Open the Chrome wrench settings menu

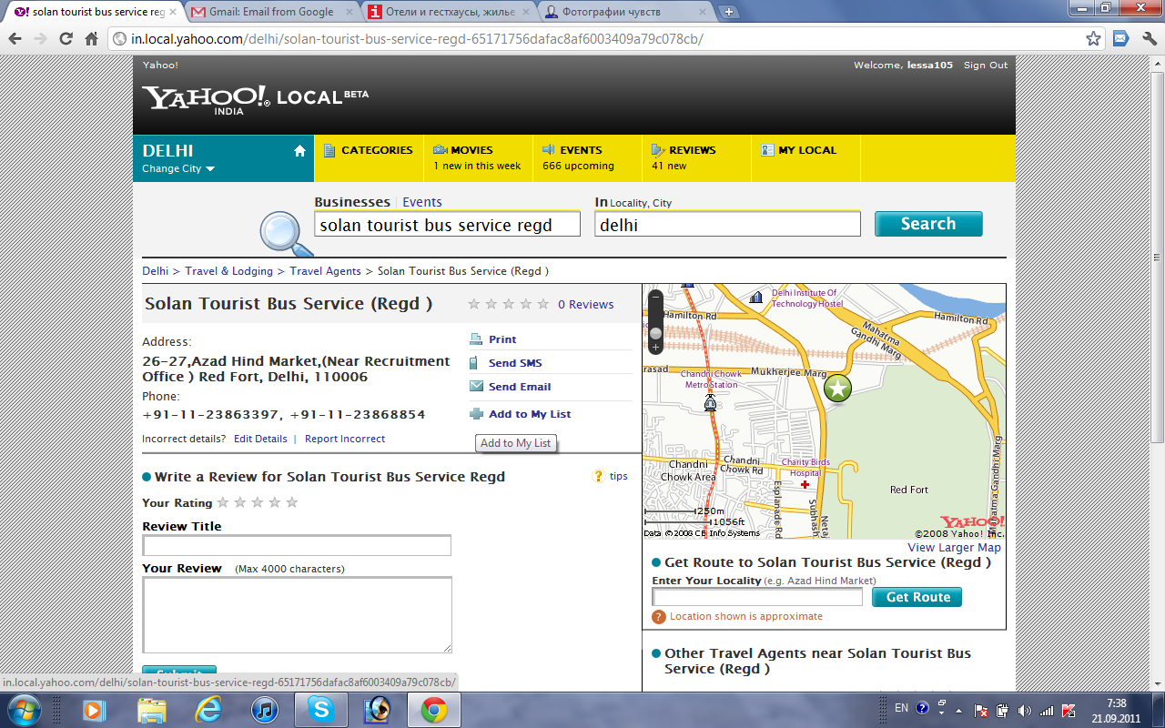[x=1147, y=39]
